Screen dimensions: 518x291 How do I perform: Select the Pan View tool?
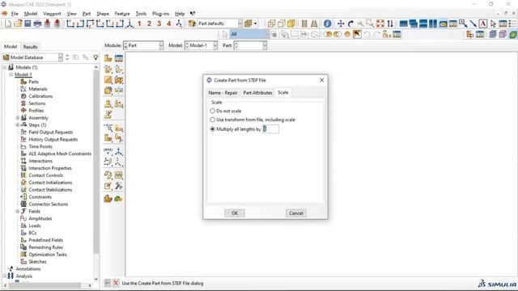[341, 23]
